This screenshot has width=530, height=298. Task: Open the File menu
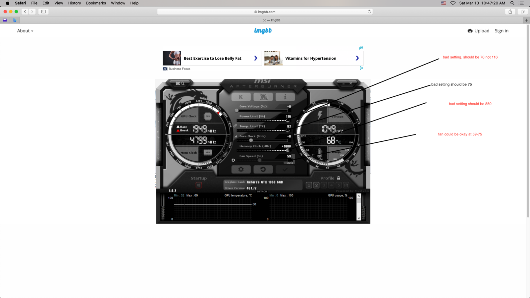click(x=34, y=3)
